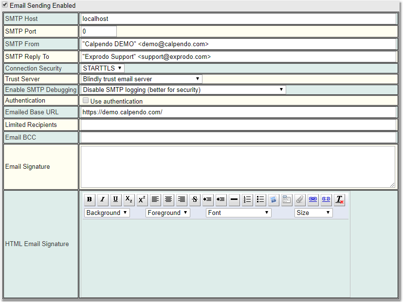This screenshot has width=403, height=303.
Task: Open the Background color dropdown
Action: (107, 213)
